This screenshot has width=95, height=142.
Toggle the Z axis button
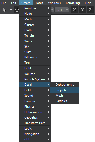(x=90, y=10)
